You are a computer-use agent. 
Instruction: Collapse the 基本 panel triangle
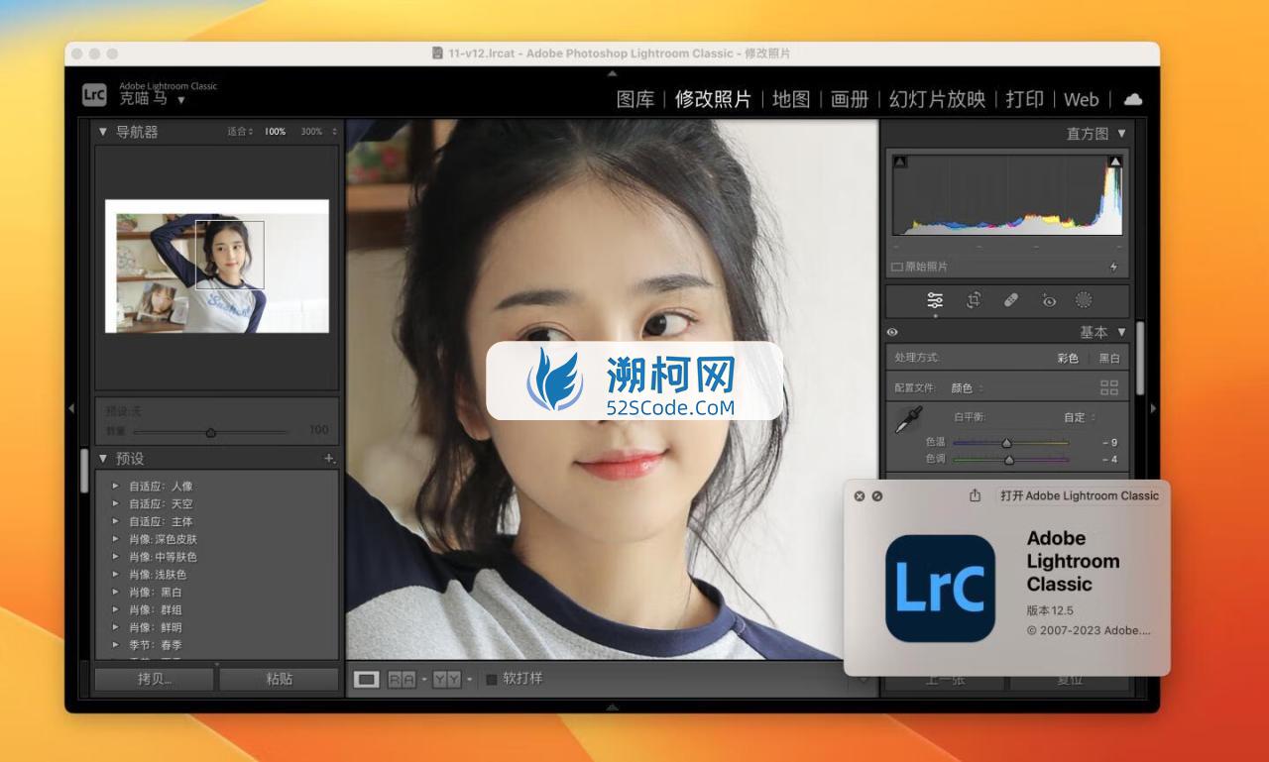[1121, 332]
